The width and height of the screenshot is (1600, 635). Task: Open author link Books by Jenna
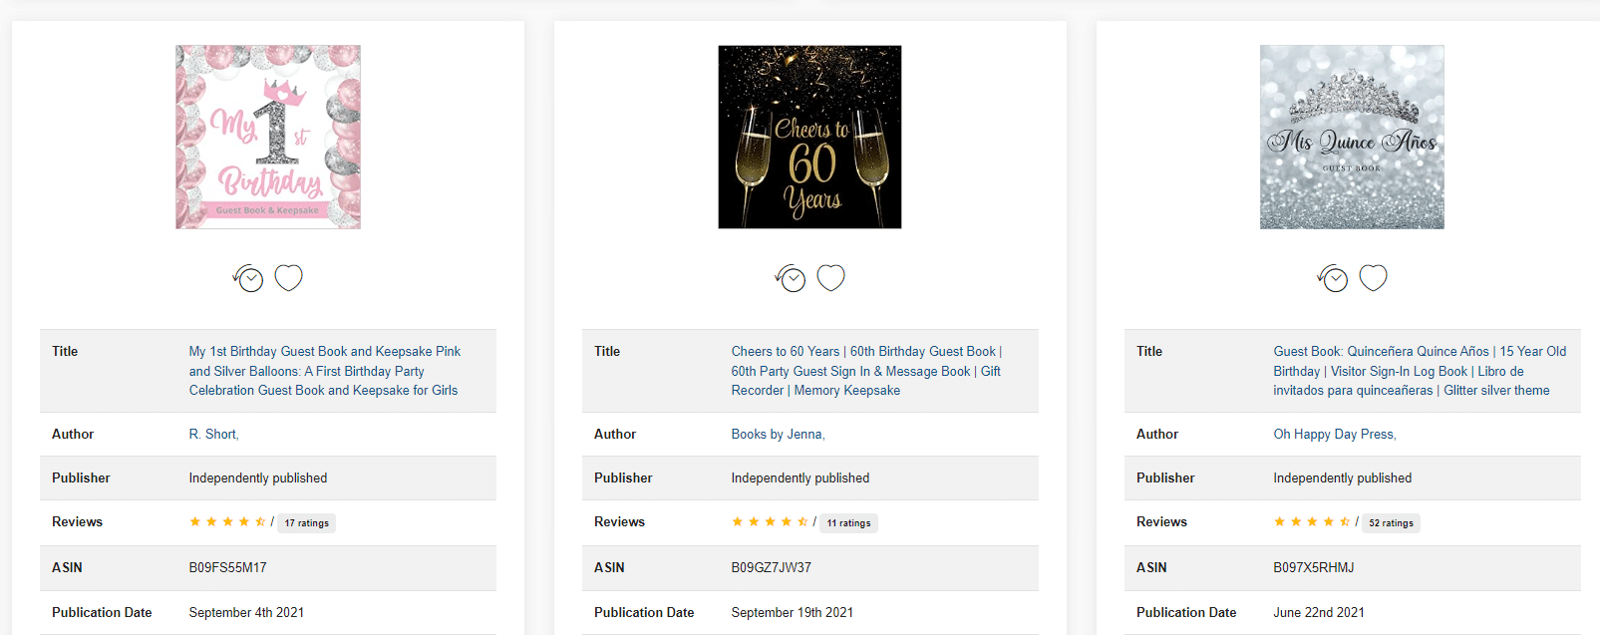pyautogui.click(x=778, y=435)
